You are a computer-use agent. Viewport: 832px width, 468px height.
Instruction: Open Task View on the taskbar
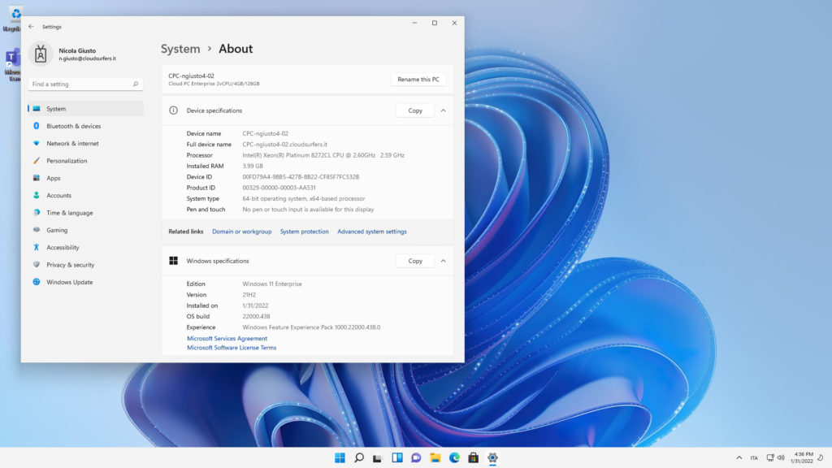tap(377, 457)
